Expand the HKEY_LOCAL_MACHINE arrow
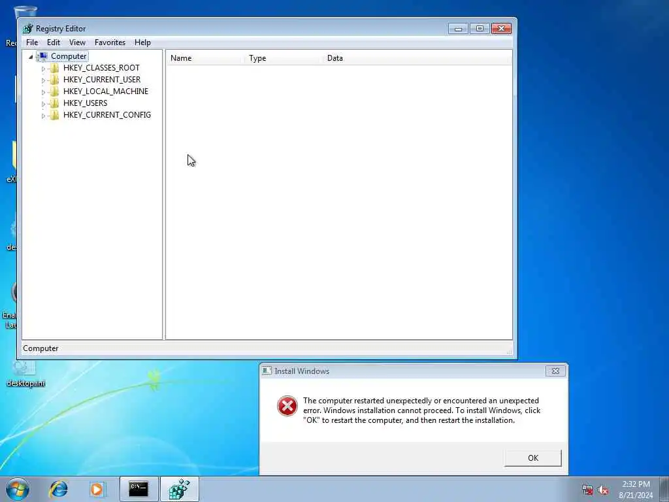 pos(43,92)
